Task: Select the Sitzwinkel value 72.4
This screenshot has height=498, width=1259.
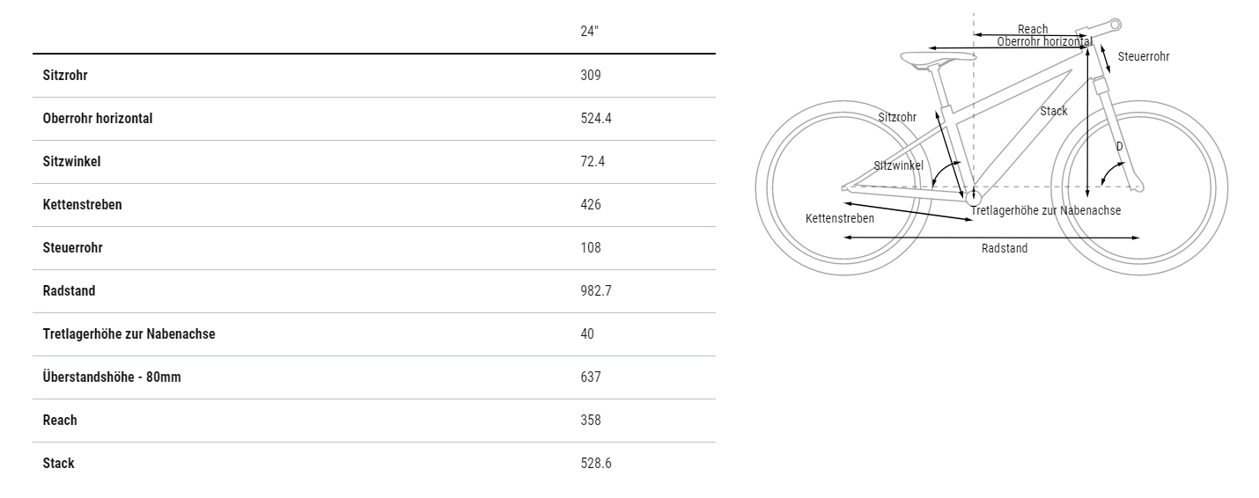Action: coord(593,162)
